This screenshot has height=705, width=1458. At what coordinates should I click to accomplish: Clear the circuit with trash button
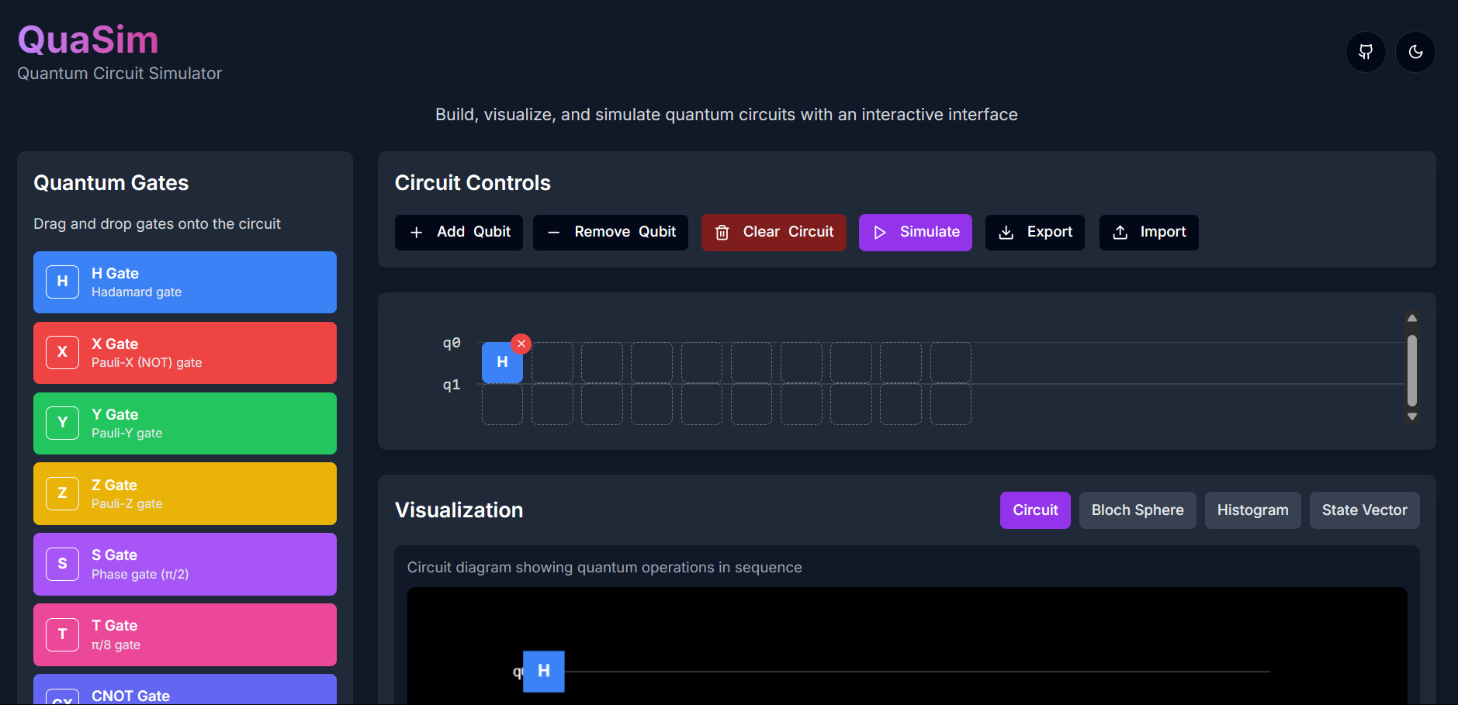pyautogui.click(x=773, y=233)
